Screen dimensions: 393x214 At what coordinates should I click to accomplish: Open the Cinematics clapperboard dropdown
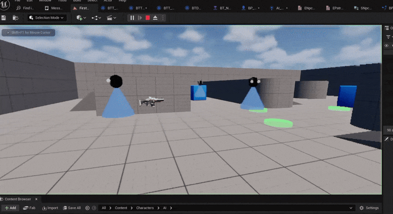pyautogui.click(x=112, y=18)
